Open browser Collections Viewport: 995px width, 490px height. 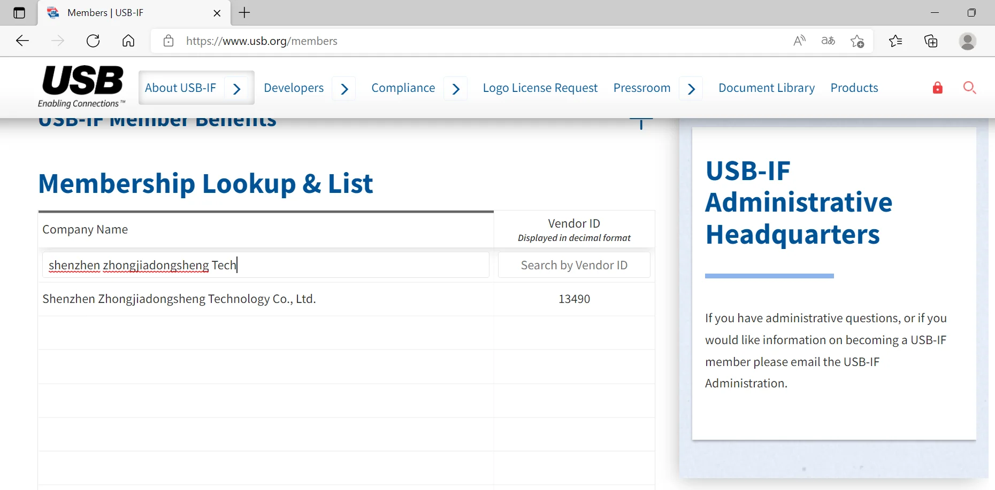pos(931,41)
